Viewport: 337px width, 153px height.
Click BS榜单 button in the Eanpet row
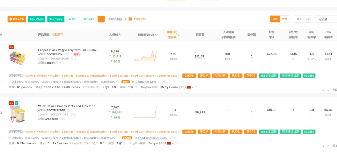click(189, 76)
